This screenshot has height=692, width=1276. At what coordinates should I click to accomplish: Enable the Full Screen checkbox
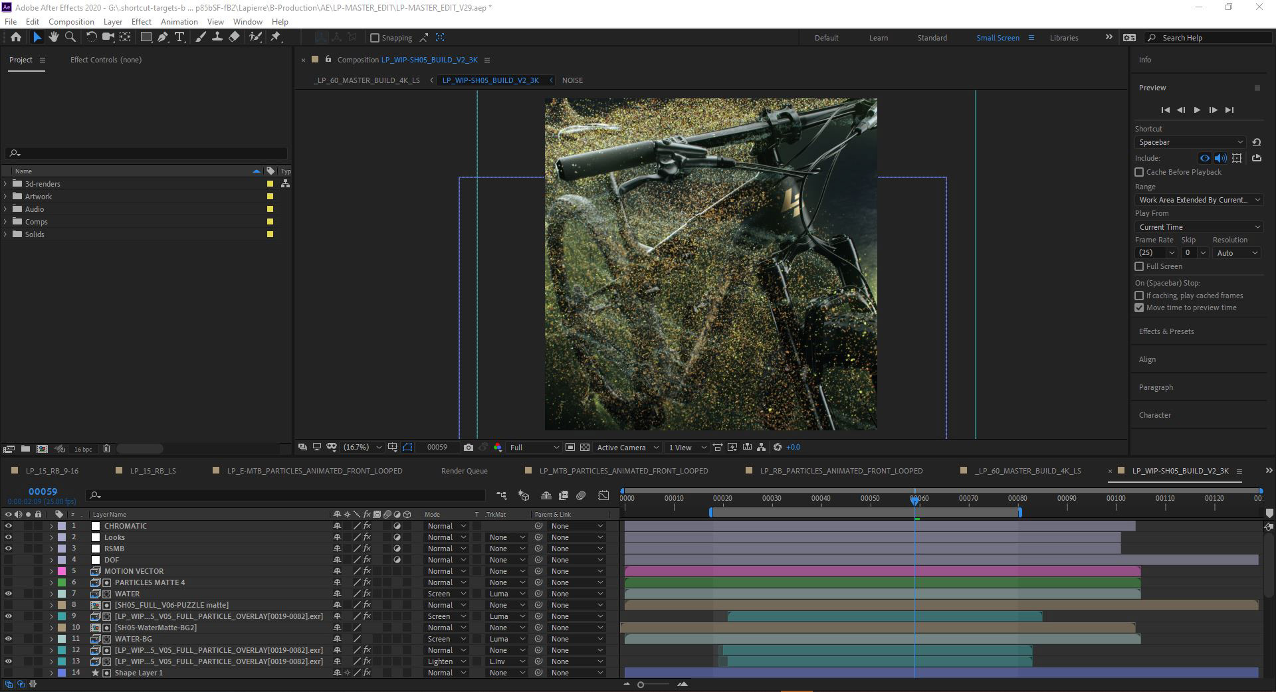pyautogui.click(x=1139, y=266)
